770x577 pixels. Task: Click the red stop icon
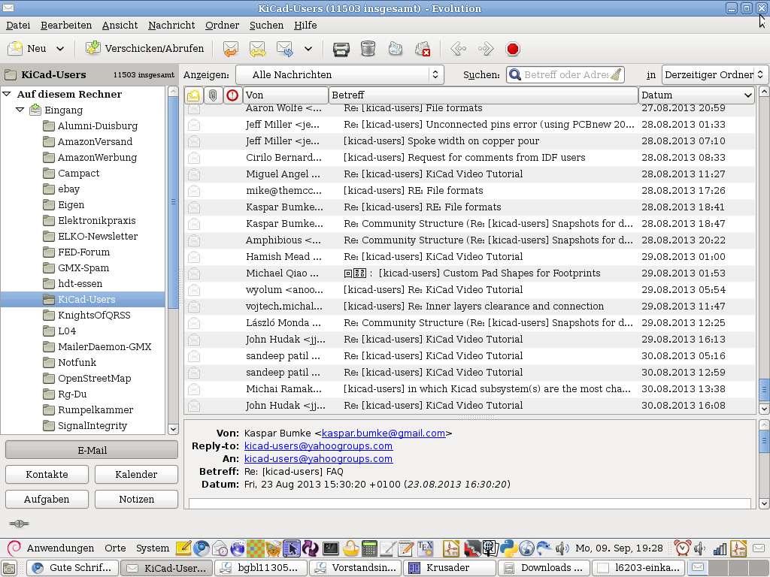513,49
